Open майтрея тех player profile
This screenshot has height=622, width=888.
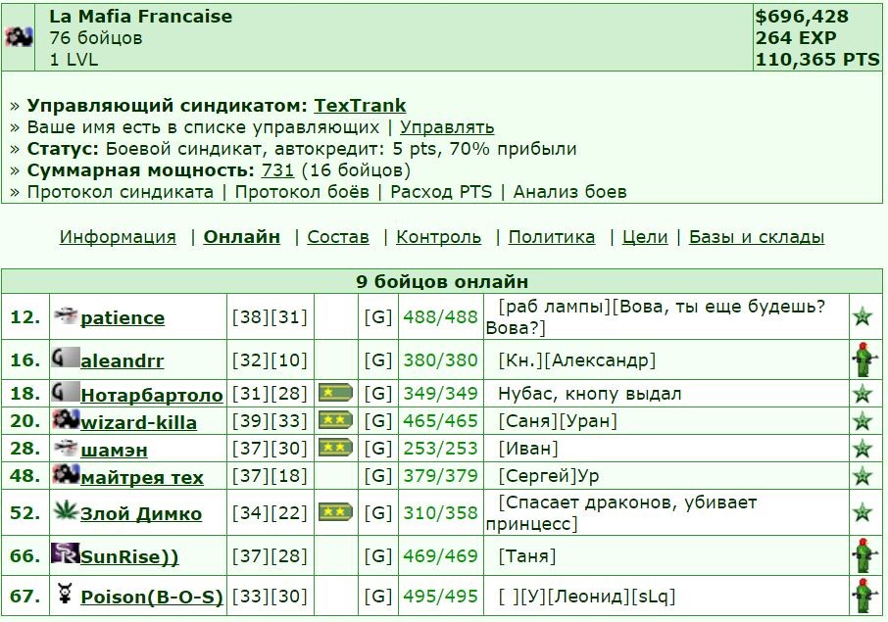click(x=141, y=478)
